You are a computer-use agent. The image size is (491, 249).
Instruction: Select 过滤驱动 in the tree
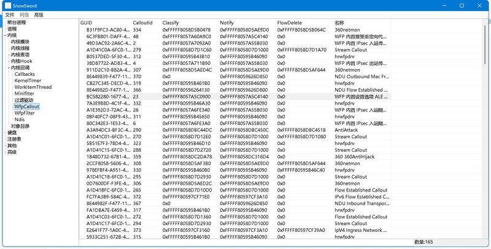(24, 100)
